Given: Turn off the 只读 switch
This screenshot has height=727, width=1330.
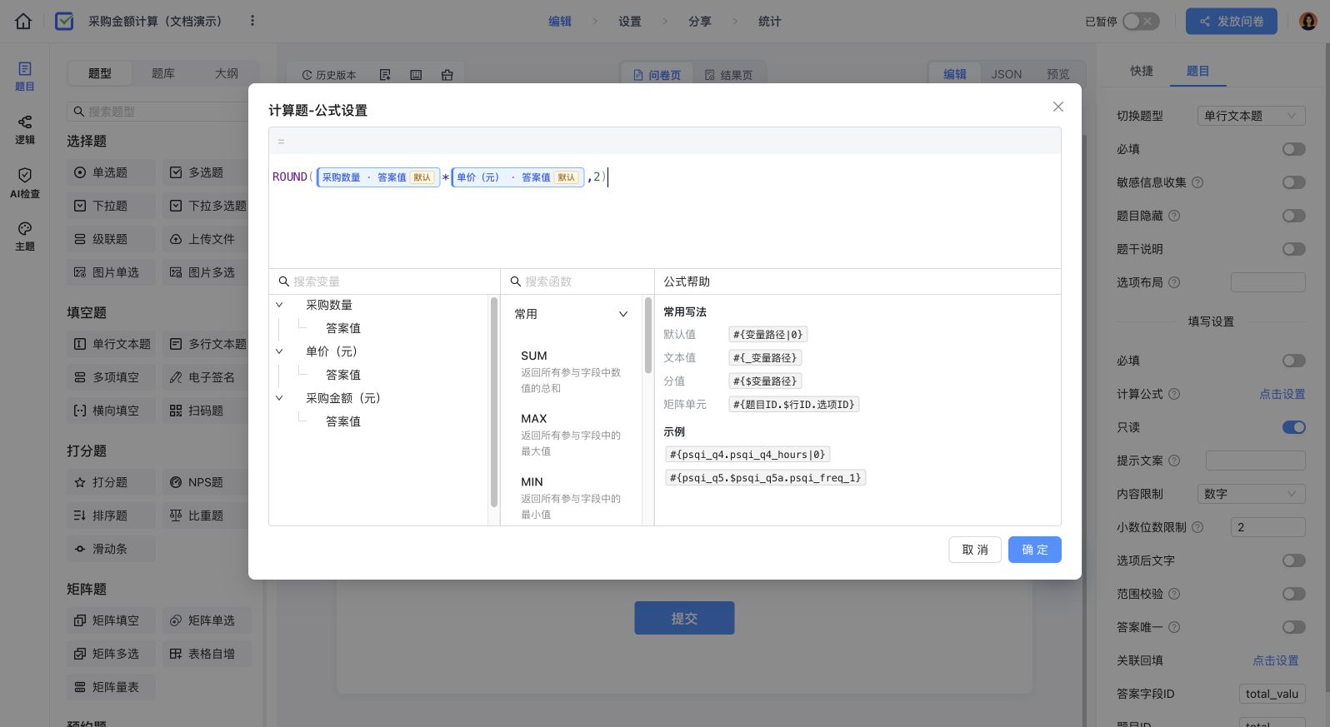Looking at the screenshot, I should point(1294,427).
